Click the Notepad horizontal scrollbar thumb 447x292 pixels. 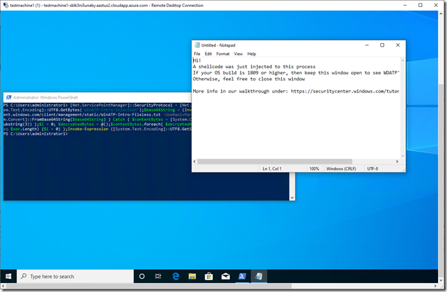pos(275,161)
